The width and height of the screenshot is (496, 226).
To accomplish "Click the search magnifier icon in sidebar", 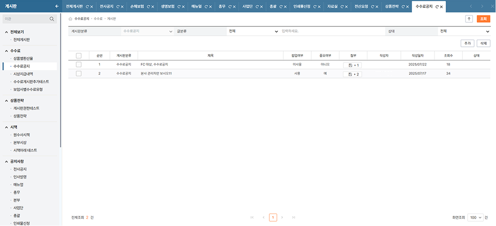I will [52, 19].
